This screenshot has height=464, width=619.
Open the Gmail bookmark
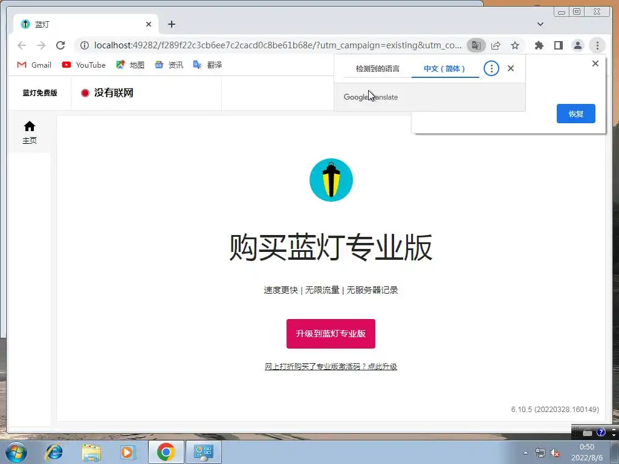pyautogui.click(x=34, y=65)
